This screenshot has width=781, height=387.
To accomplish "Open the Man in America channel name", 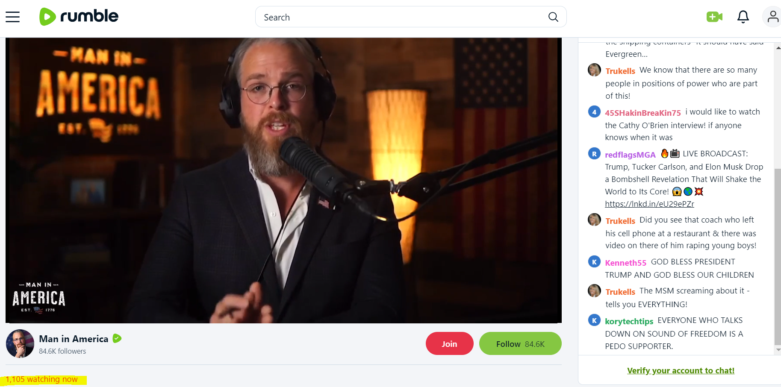I will tap(74, 339).
